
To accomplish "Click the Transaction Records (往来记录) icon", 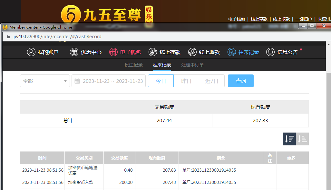I will click(232, 52).
